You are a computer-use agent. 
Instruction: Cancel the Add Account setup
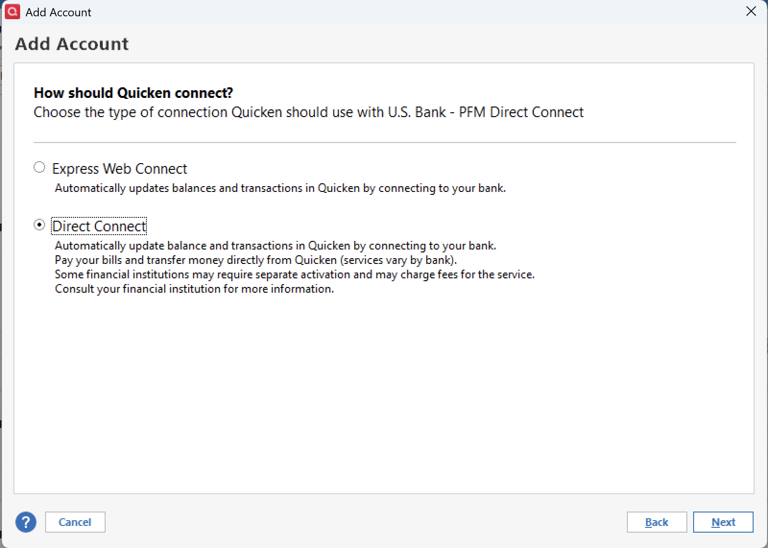pyautogui.click(x=75, y=522)
